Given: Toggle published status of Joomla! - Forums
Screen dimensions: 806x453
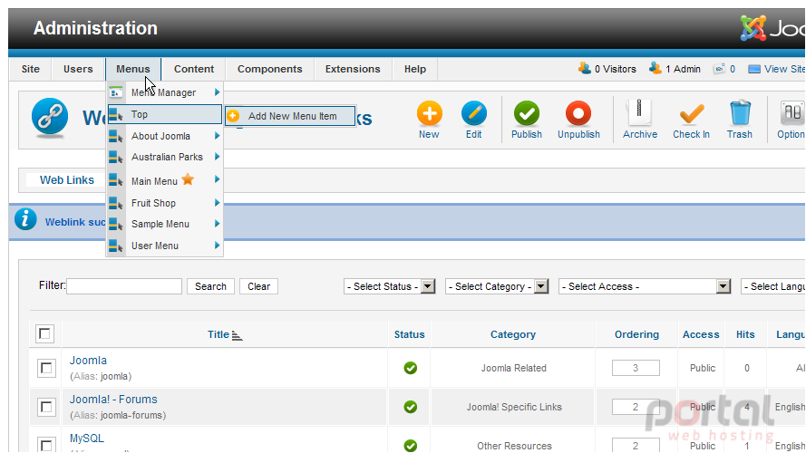Looking at the screenshot, I should pyautogui.click(x=410, y=407).
